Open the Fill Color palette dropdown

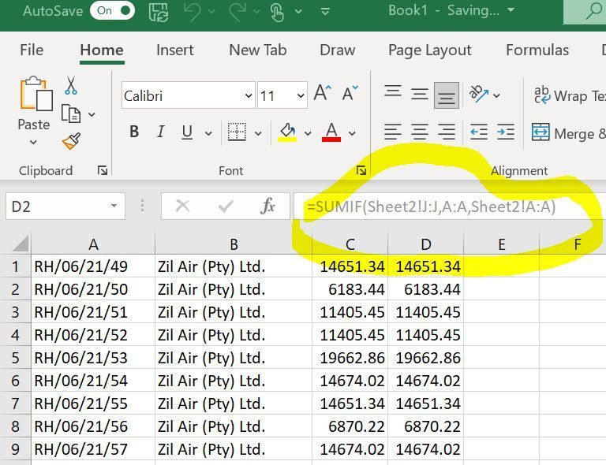(x=308, y=133)
